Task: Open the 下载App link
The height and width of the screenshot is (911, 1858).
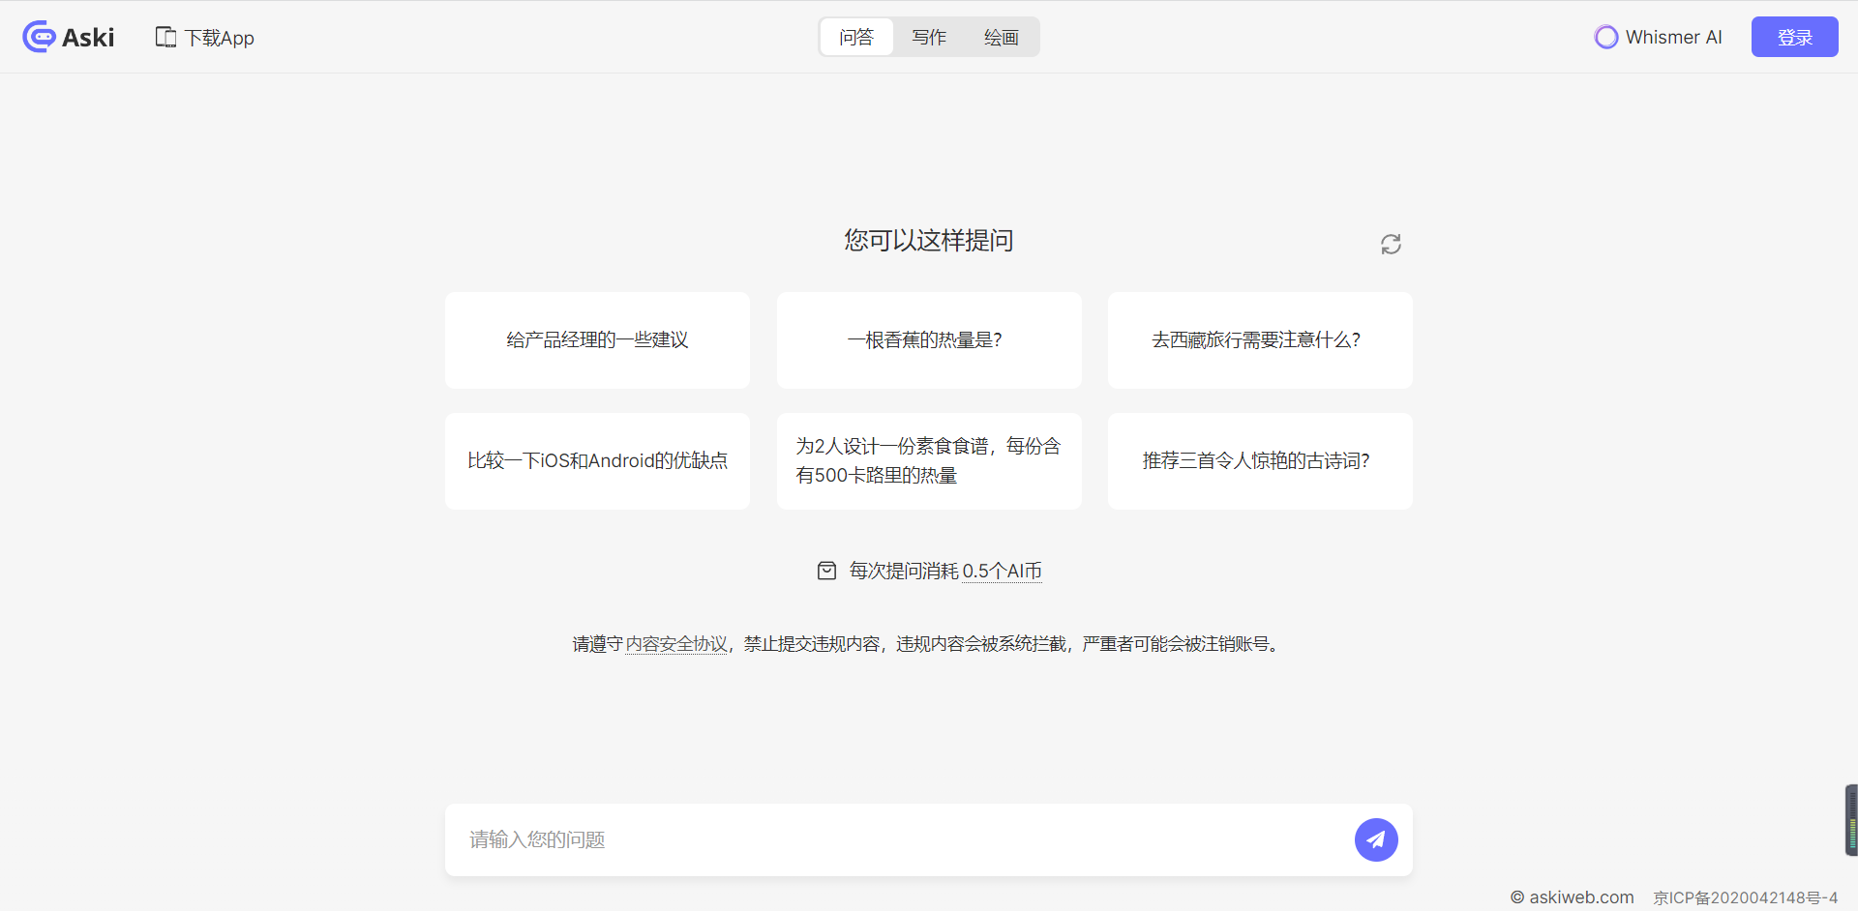Action: [x=205, y=37]
